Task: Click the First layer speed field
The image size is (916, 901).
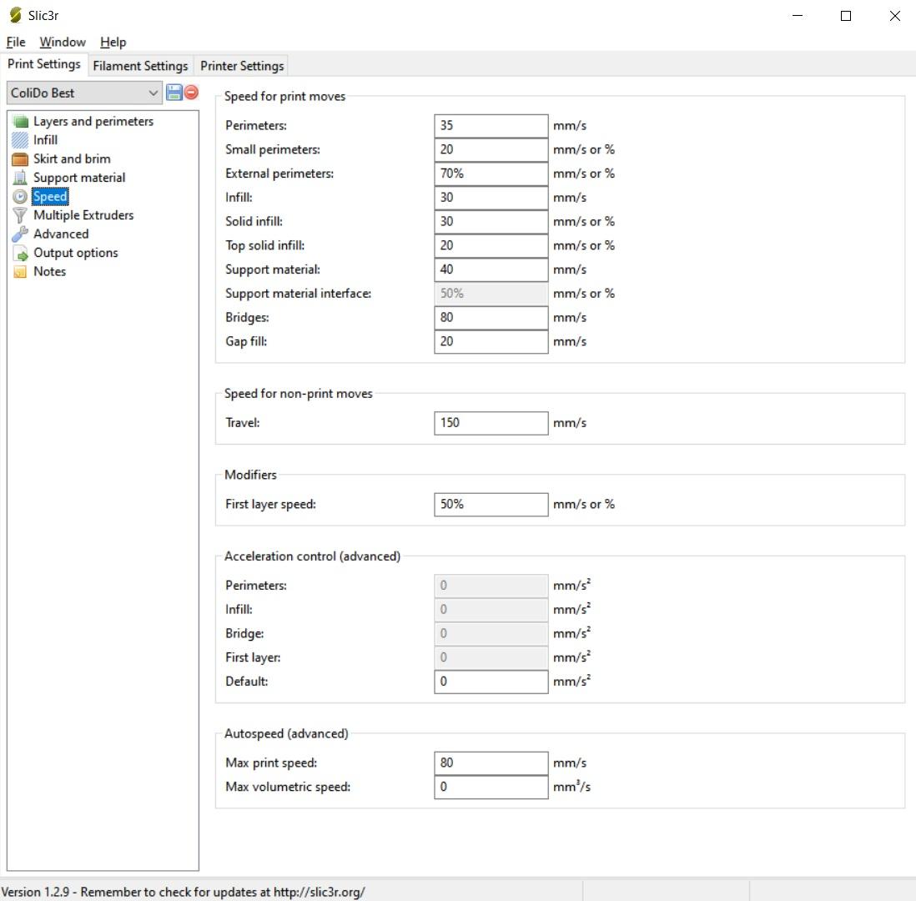Action: [491, 505]
